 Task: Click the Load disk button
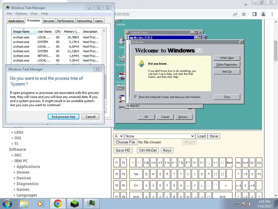coord(201,136)
